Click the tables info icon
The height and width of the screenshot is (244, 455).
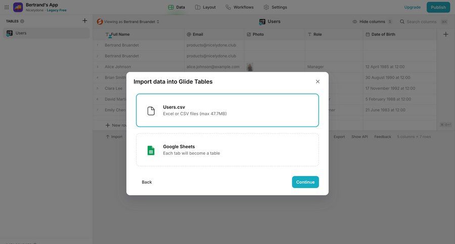[x=22, y=21]
